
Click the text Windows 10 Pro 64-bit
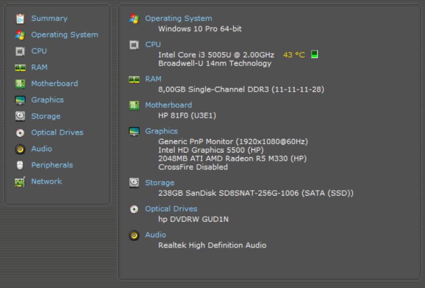[200, 29]
